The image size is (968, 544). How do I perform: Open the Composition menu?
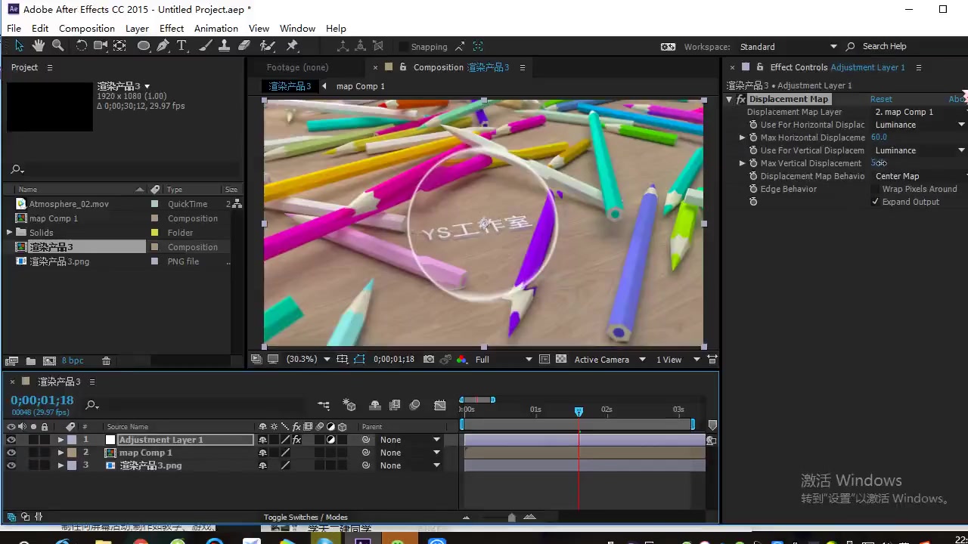(87, 28)
